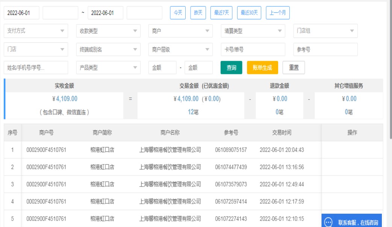Open the 门店组 dropdown
The height and width of the screenshot is (227, 392).
pos(325,31)
